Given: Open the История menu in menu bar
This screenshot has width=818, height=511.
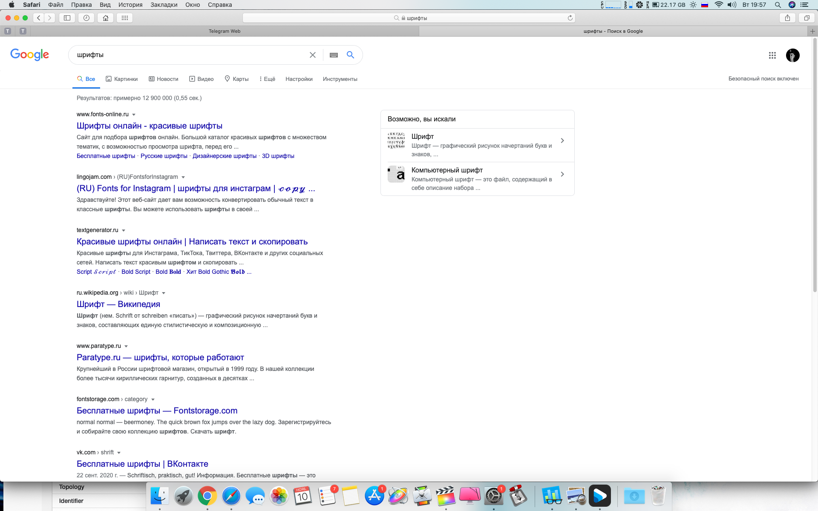Looking at the screenshot, I should 130,5.
